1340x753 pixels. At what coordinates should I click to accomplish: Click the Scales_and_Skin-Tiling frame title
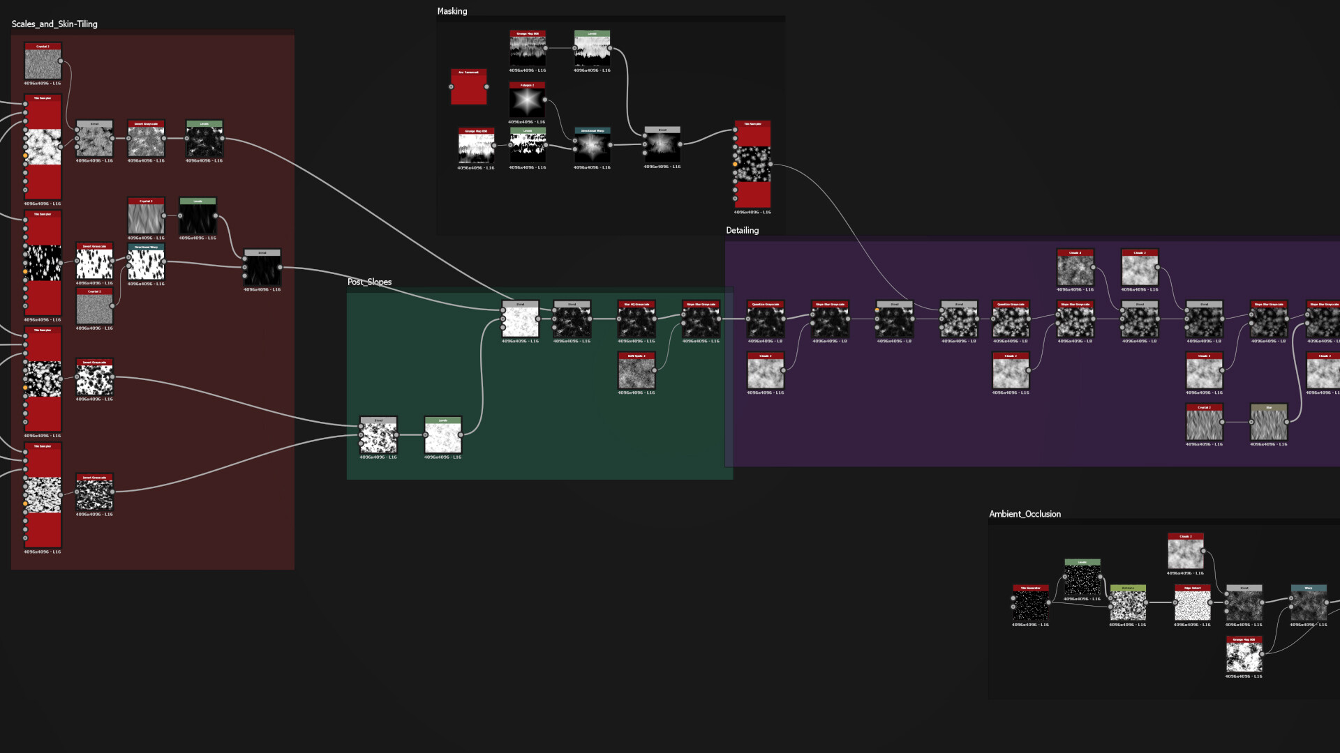54,24
